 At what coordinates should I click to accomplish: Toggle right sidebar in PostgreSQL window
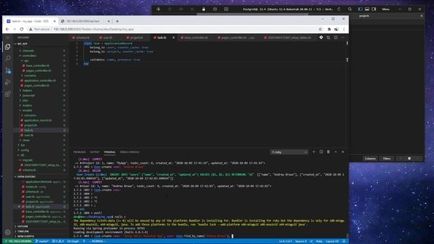[374, 9]
